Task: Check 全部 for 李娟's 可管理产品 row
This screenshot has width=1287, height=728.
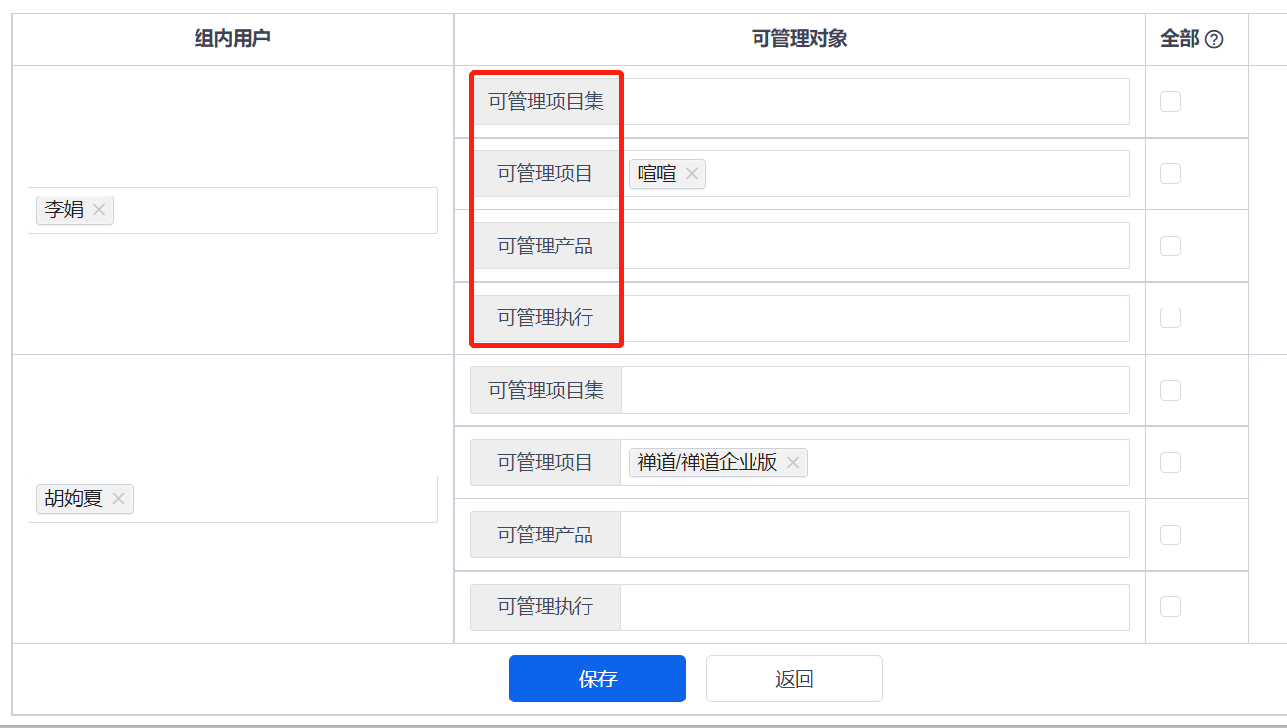Action: point(1170,246)
